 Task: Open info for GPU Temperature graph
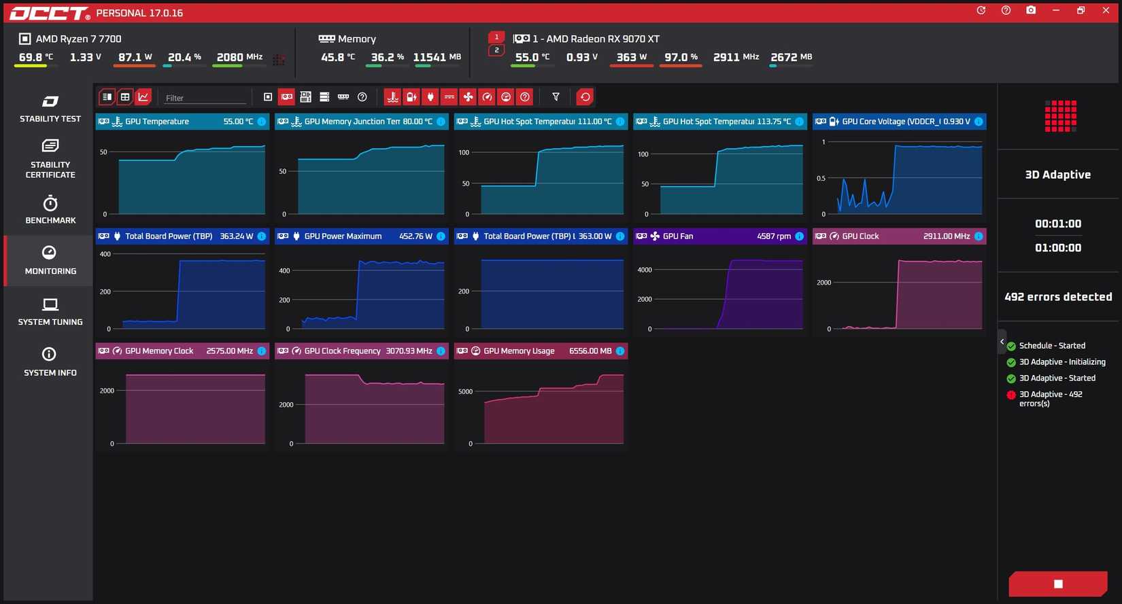tap(262, 122)
